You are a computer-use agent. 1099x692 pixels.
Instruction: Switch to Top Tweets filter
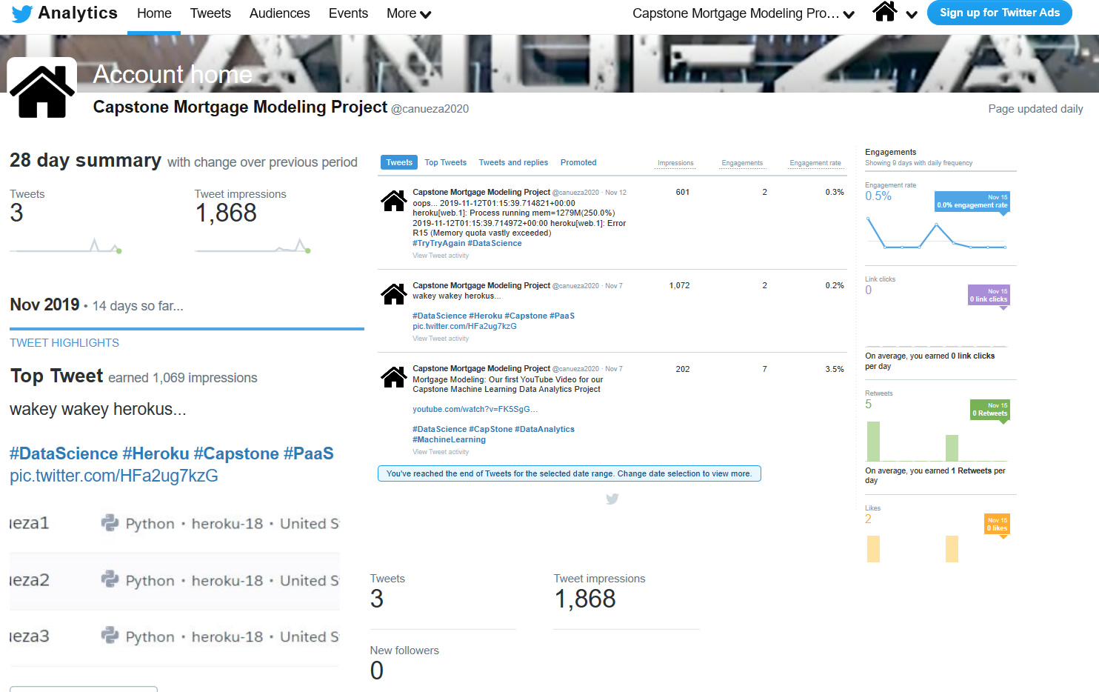pyautogui.click(x=445, y=162)
